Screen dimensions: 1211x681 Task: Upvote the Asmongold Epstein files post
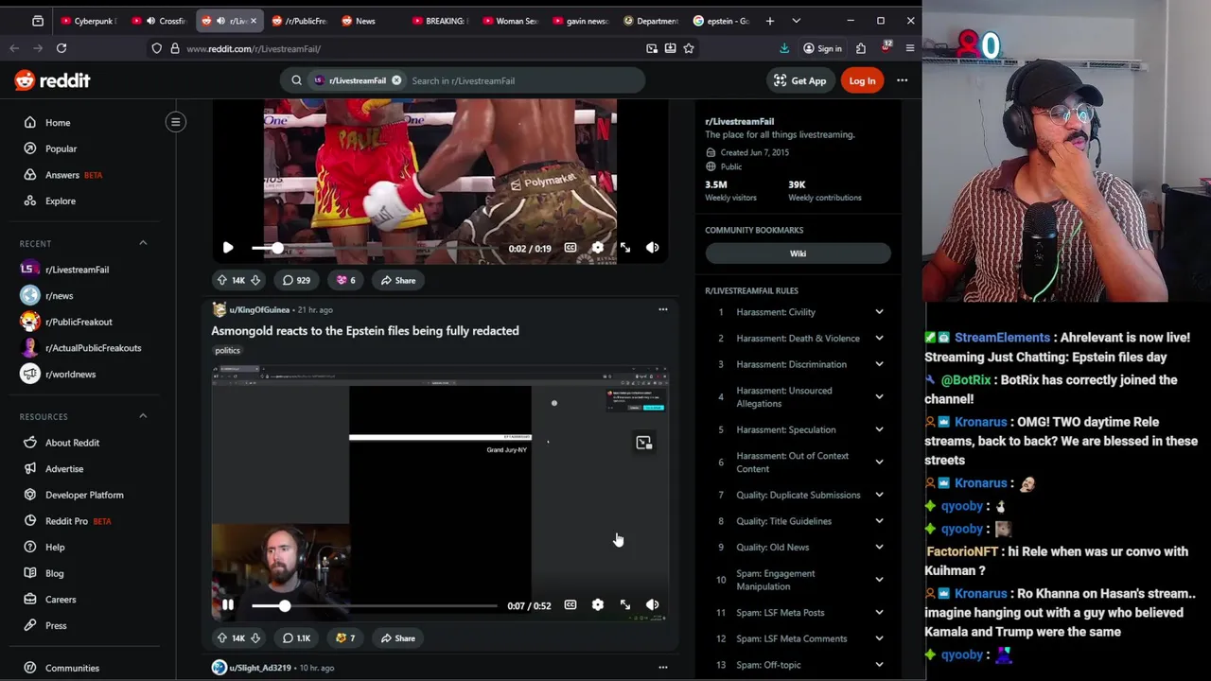[x=221, y=638]
